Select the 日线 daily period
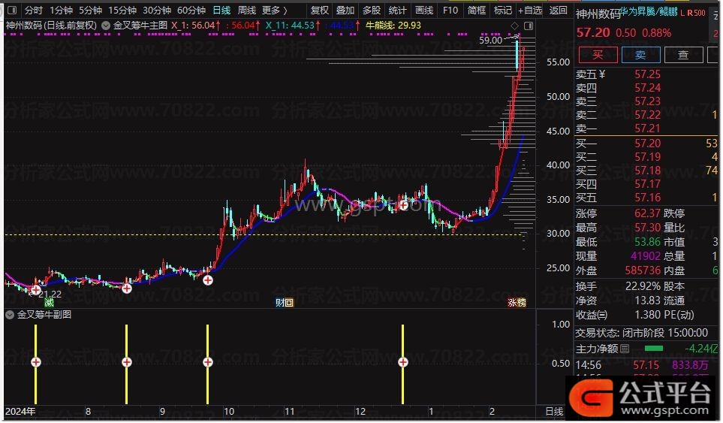 point(221,11)
